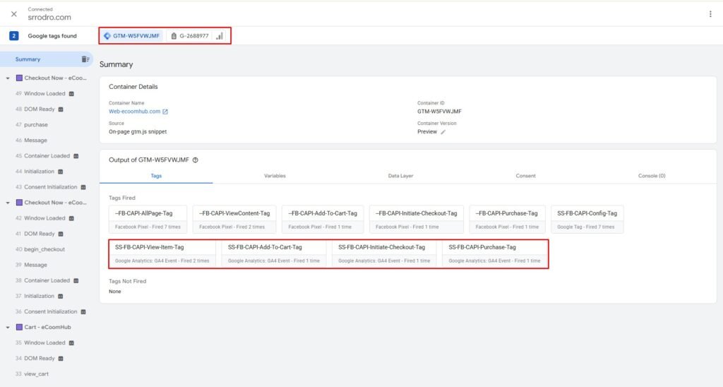
Task: Select the GTM-W5FVWJMF container chip
Action: click(x=132, y=35)
